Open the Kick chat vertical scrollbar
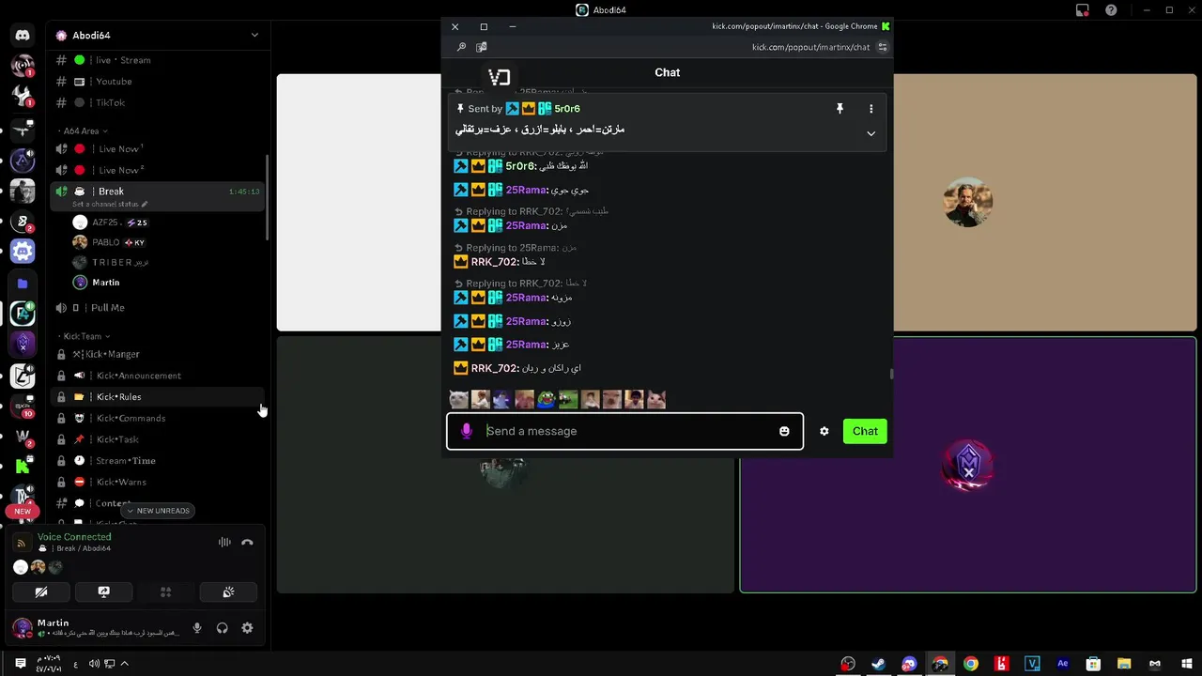 [x=891, y=374]
